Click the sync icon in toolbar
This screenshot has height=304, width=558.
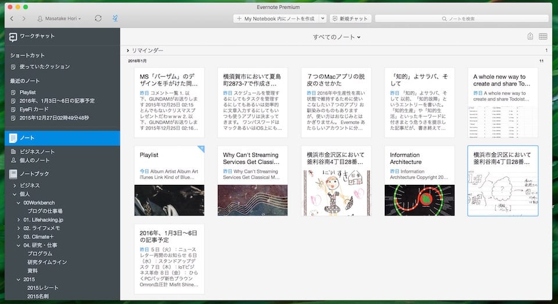coord(98,18)
